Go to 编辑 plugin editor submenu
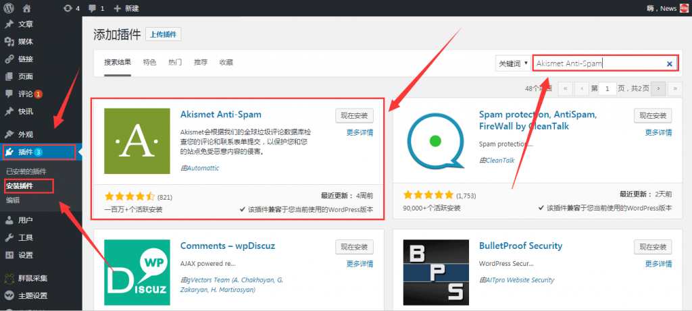692x311 pixels. click(13, 200)
